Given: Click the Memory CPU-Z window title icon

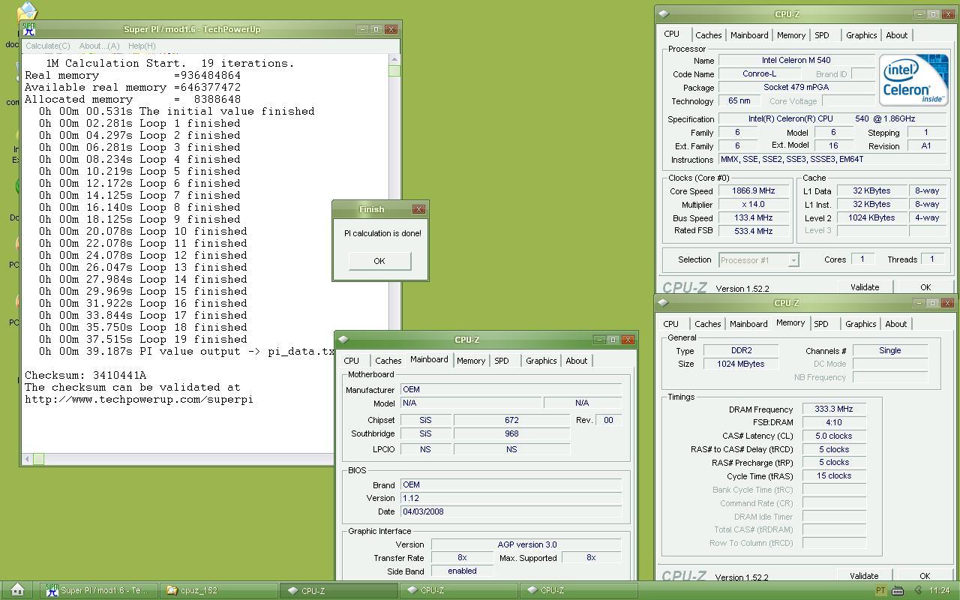Looking at the screenshot, I should (x=664, y=303).
